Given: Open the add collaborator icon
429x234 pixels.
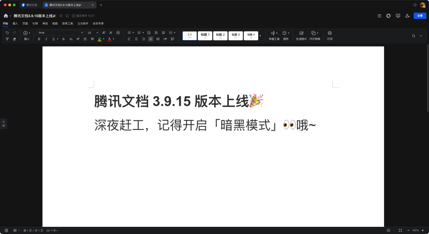Looking at the screenshot, I should point(408,16).
